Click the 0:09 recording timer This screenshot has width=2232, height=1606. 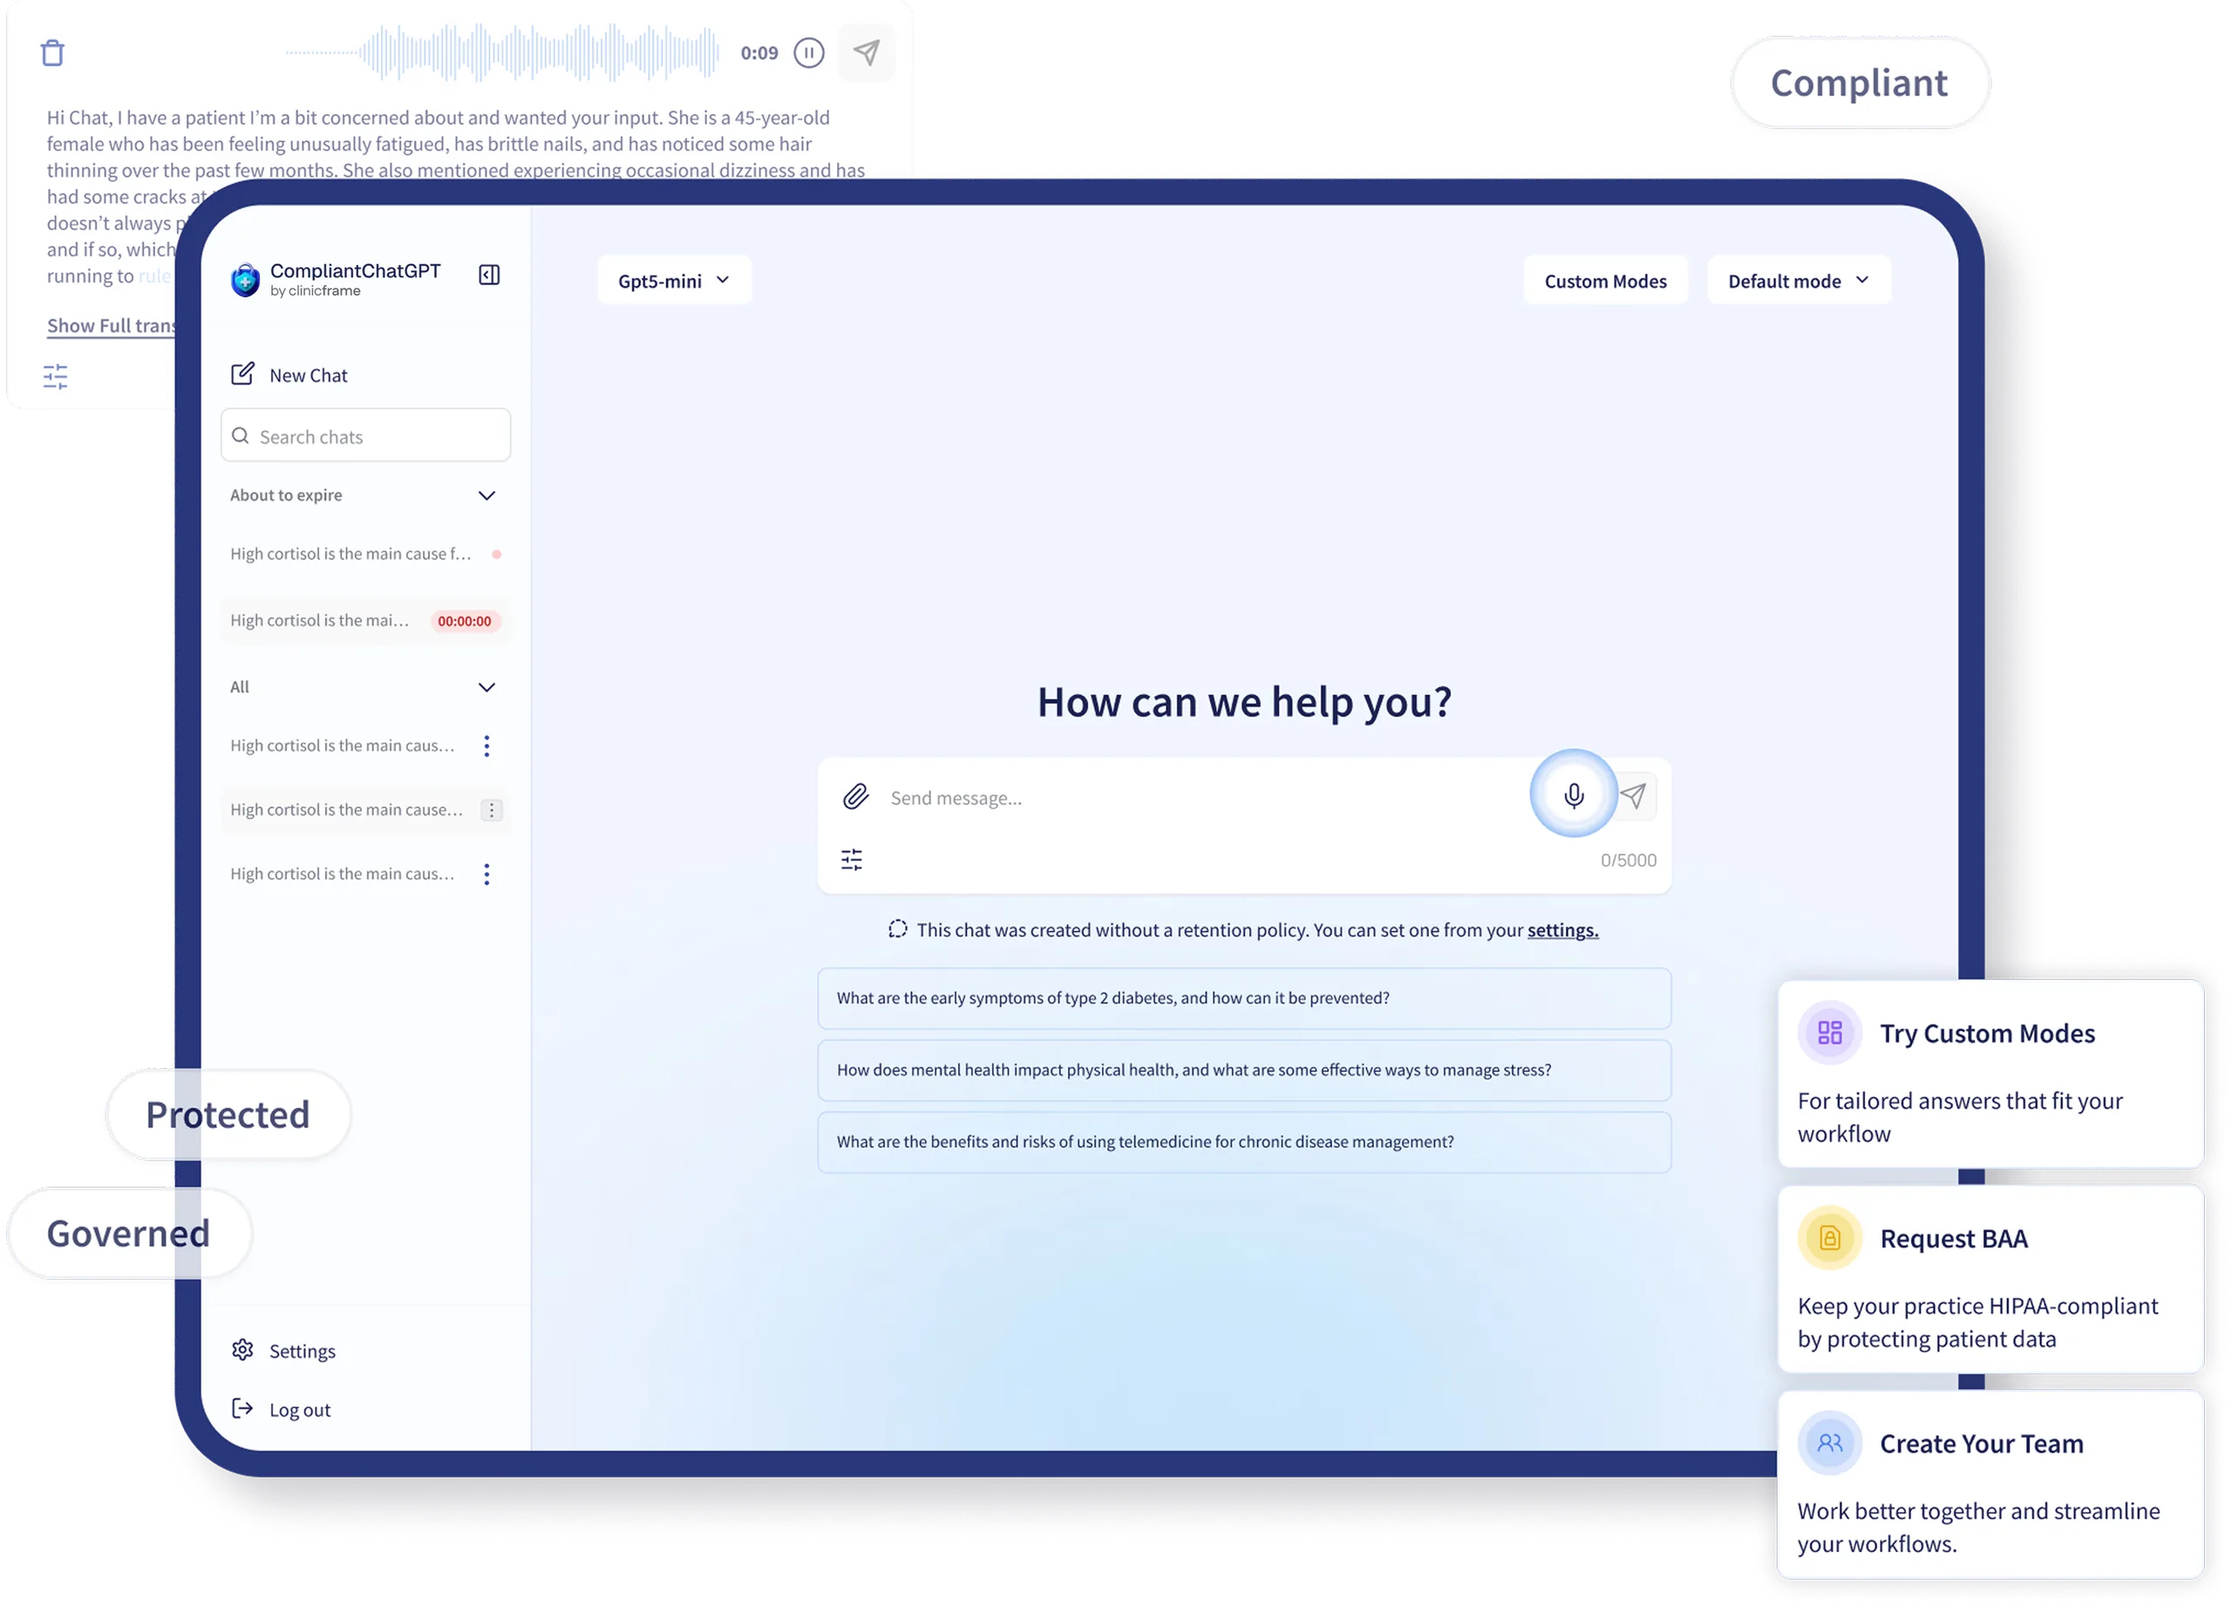[x=759, y=53]
